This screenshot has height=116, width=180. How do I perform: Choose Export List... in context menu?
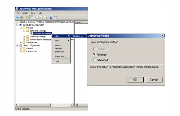tap(61, 52)
